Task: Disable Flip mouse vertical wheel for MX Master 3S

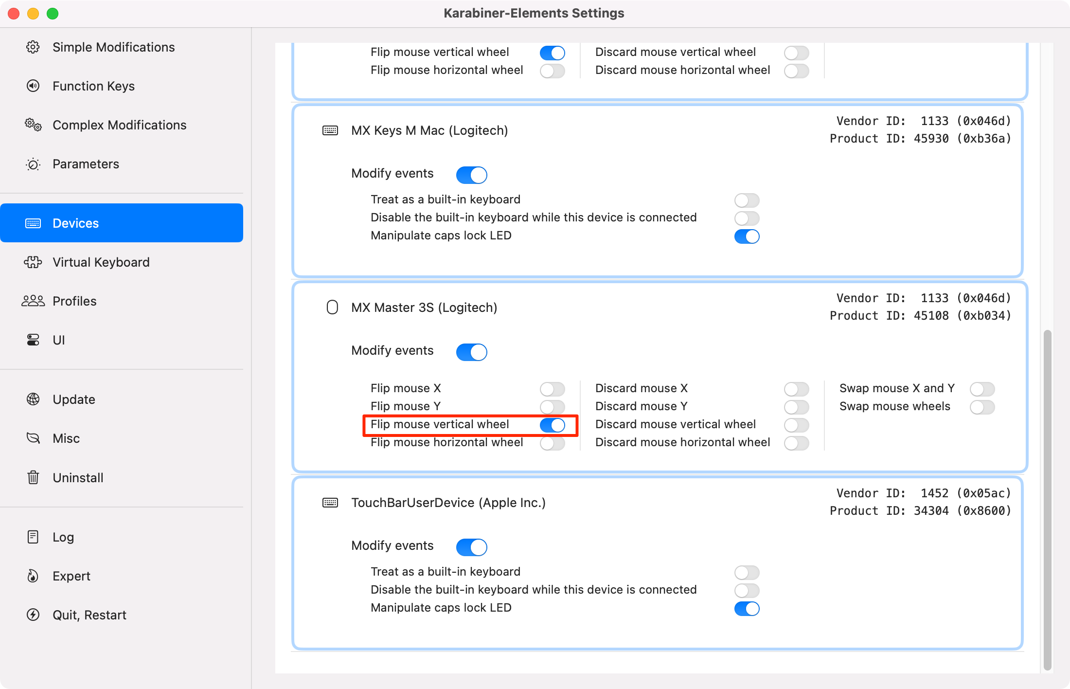Action: pyautogui.click(x=553, y=425)
